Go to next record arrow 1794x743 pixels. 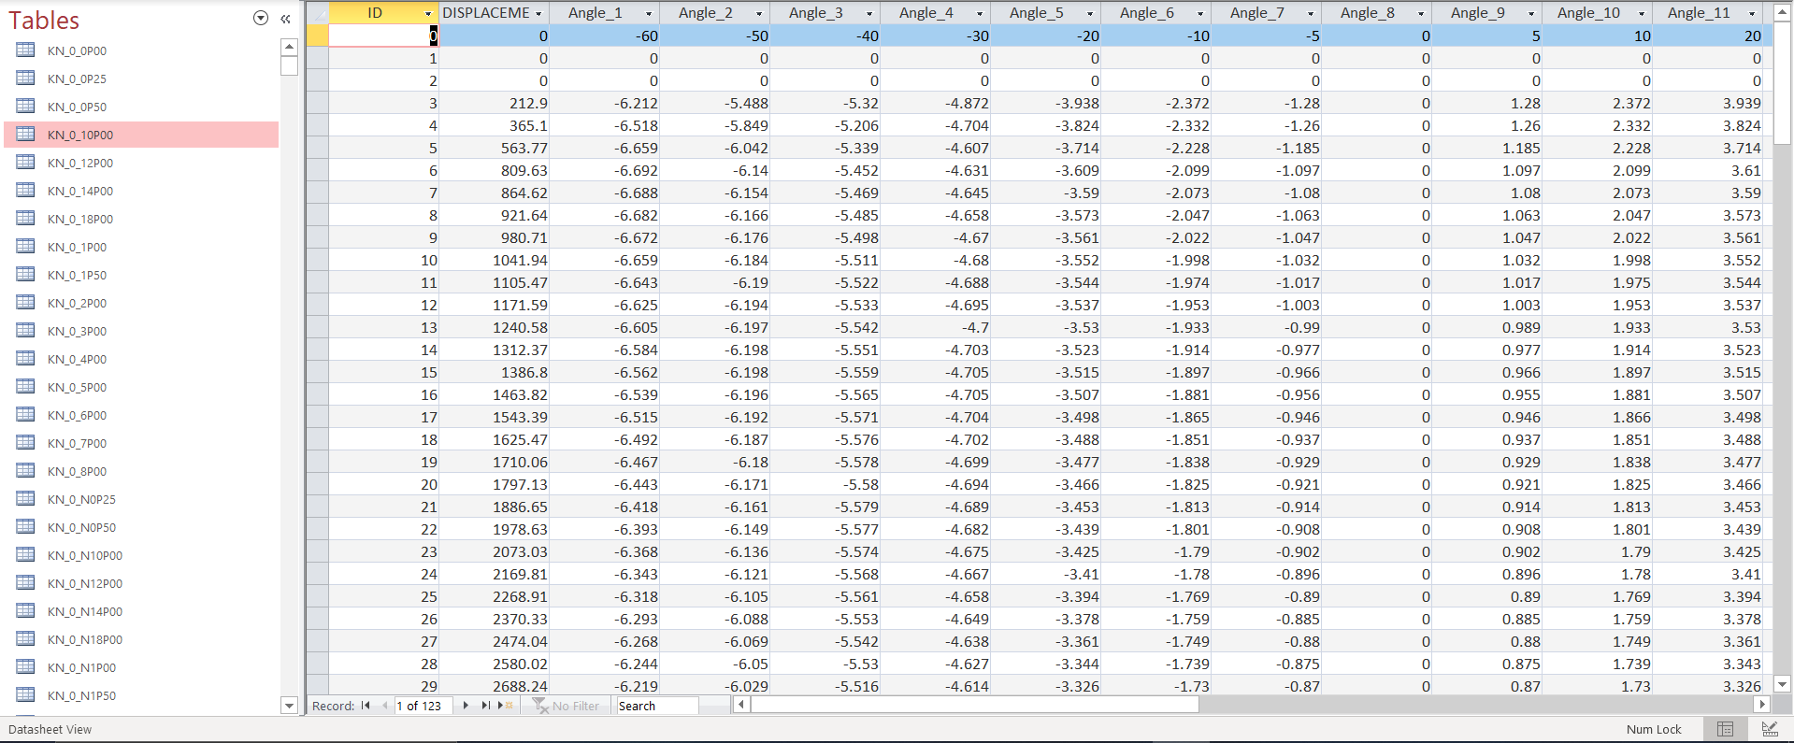tap(466, 706)
